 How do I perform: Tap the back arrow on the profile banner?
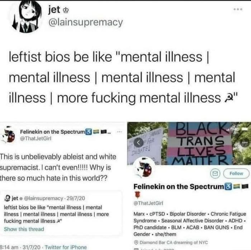(x=139, y=142)
